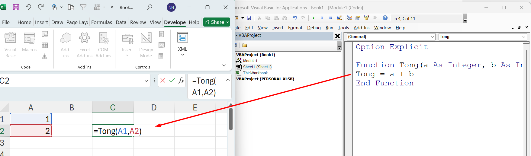Select cell A1 containing 1

31,119
